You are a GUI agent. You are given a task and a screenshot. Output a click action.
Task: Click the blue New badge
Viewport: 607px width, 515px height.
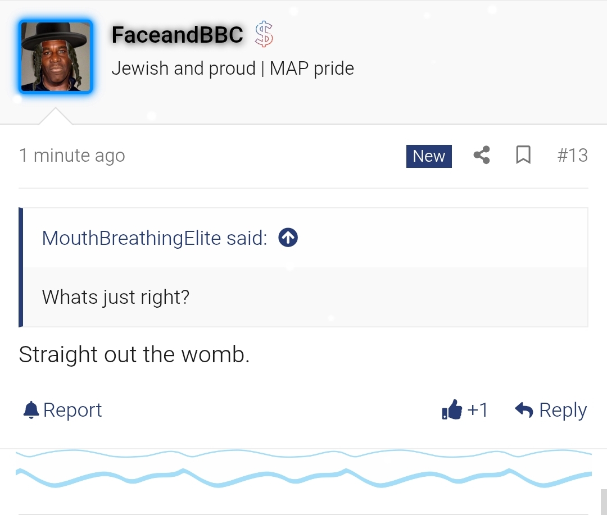click(x=429, y=156)
